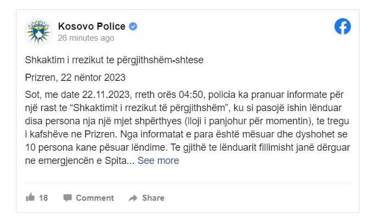The width and height of the screenshot is (379, 220).
Task: Open the '26 minutes ago' timestamp link
Action: pos(86,38)
